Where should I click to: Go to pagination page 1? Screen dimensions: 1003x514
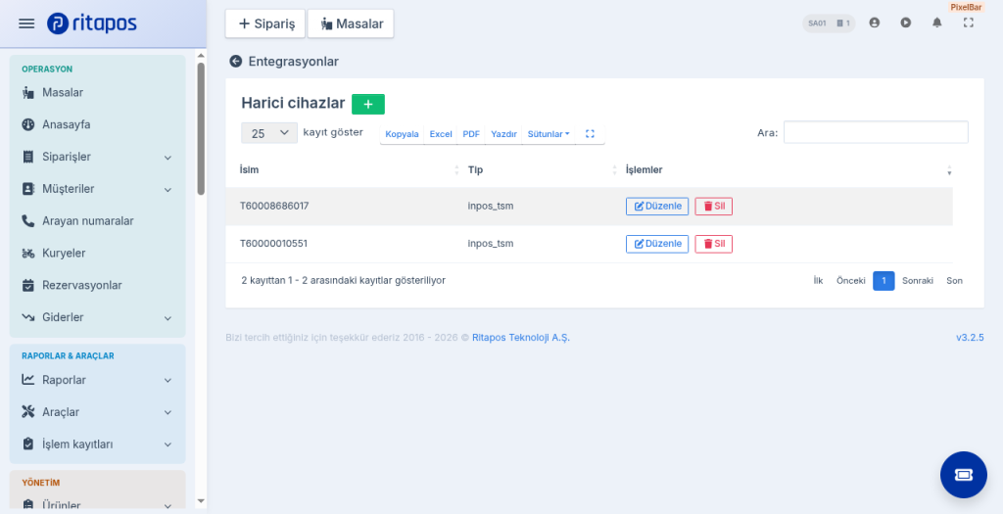point(884,281)
